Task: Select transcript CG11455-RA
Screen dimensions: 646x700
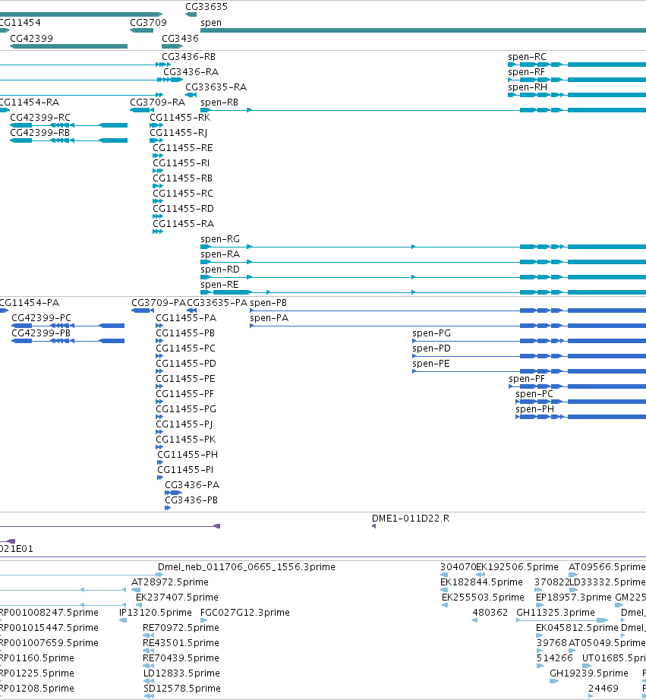Action: 184,224
